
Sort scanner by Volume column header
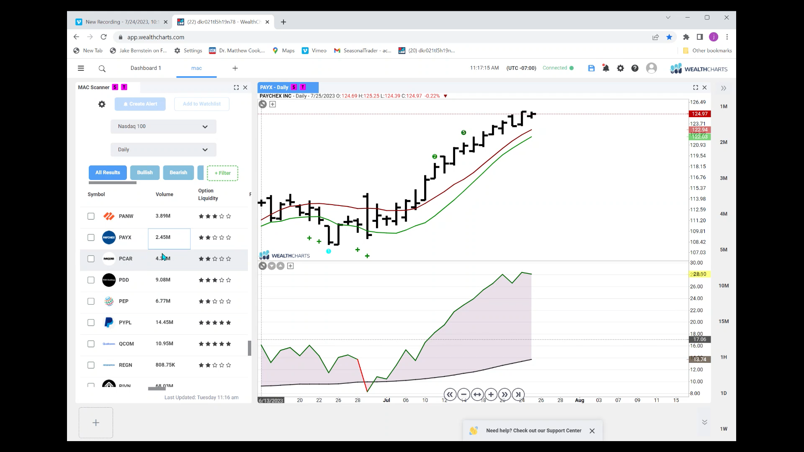(165, 195)
